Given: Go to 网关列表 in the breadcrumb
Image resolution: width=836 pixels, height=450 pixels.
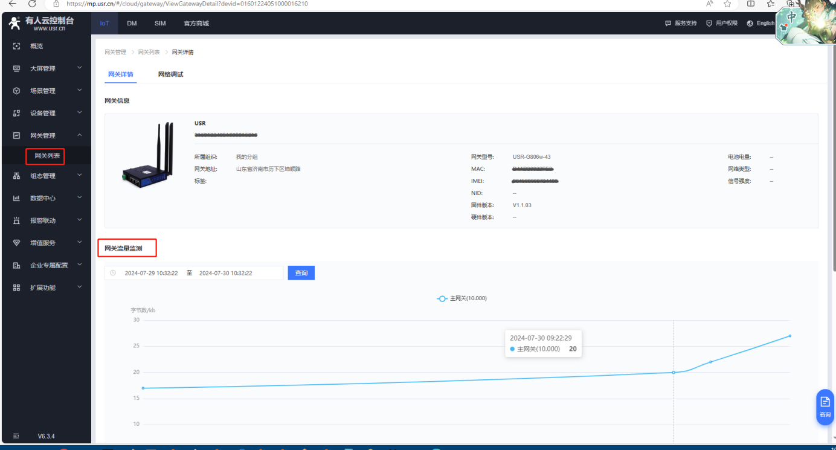Looking at the screenshot, I should (149, 53).
